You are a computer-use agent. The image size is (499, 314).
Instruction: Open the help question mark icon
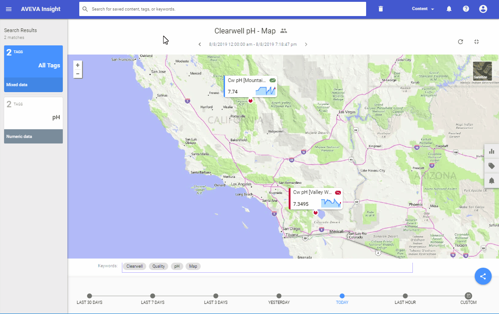coord(466,9)
